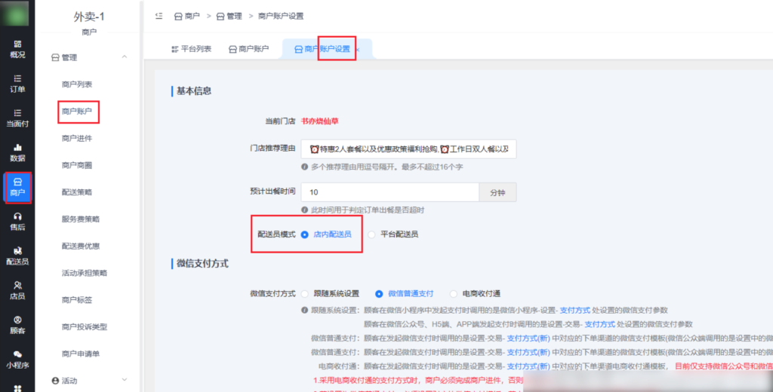Open 概况 overview in left sidebar
Image resolution: width=773 pixels, height=392 pixels.
17,48
